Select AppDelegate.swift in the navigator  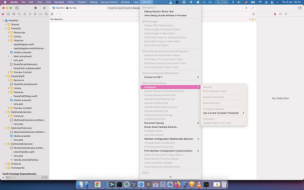pos(24,45)
